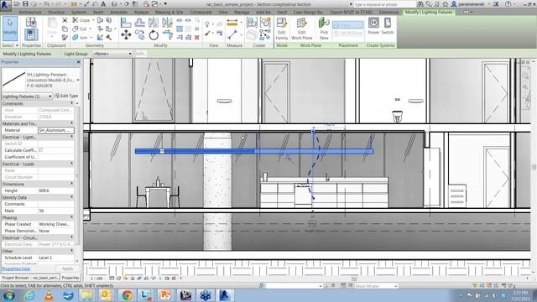Select the Rotate tool

[x=154, y=35]
